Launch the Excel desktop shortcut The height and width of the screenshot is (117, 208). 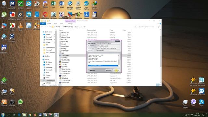tap(53, 4)
